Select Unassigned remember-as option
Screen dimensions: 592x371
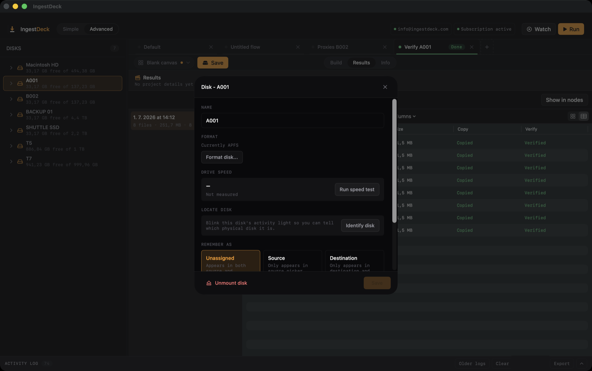231,261
